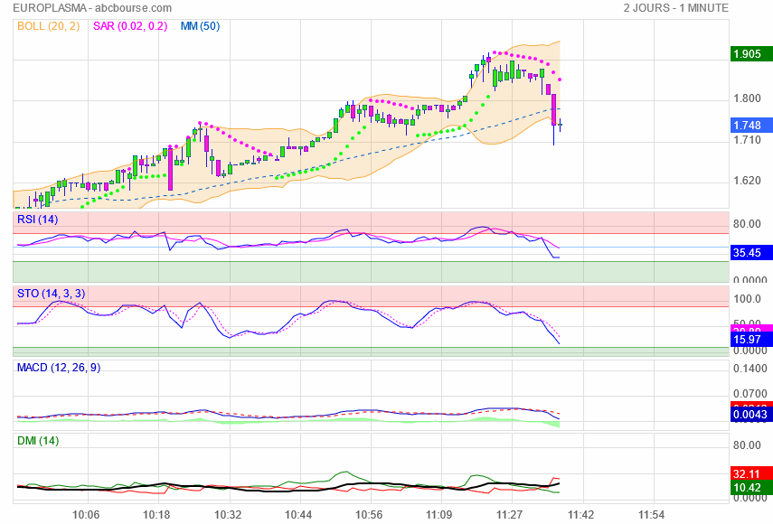Click the 10:56 time axis label
Viewport: 773px width, 524px height.
[x=369, y=515]
